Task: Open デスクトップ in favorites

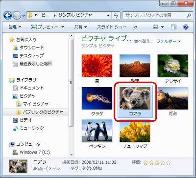Action: [x=31, y=56]
